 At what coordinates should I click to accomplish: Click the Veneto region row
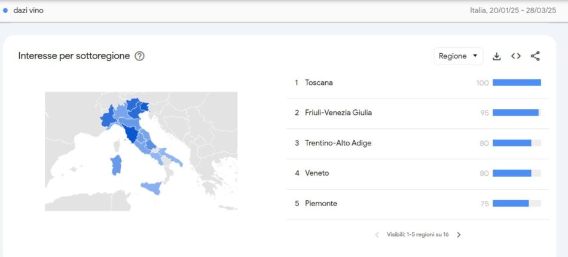click(317, 173)
